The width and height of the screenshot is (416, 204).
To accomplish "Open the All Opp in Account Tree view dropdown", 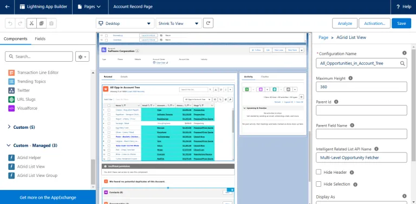I will pos(198,100).
